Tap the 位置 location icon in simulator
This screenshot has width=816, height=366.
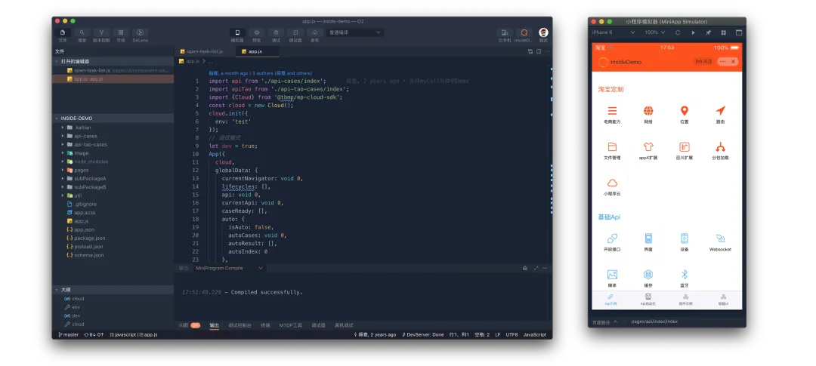click(x=685, y=111)
